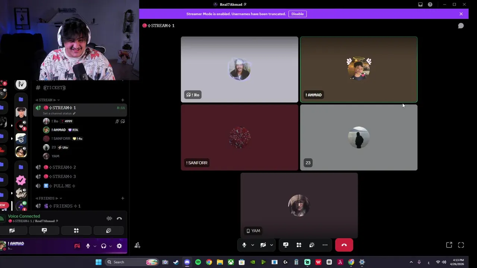Open Voice Connected connection details
The image size is (477, 268).
(x=24, y=216)
